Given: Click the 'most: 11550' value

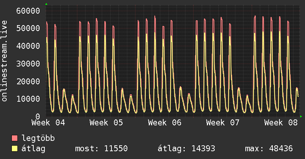Looking at the screenshot, I should pyautogui.click(x=101, y=149).
